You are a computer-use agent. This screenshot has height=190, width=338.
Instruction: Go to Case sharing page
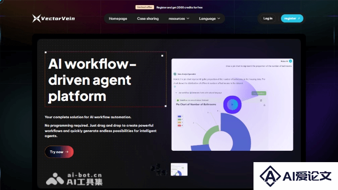pos(148,19)
